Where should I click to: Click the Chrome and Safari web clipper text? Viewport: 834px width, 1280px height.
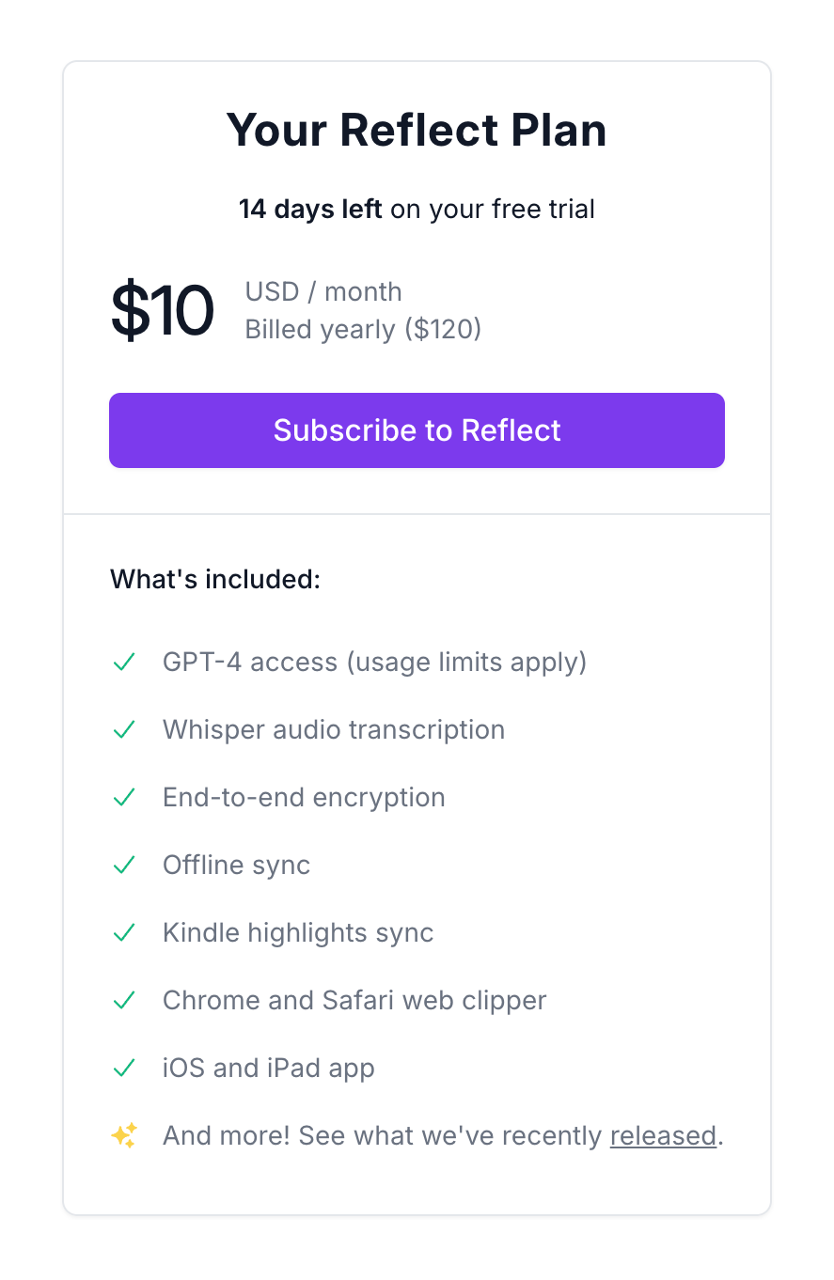354,1000
